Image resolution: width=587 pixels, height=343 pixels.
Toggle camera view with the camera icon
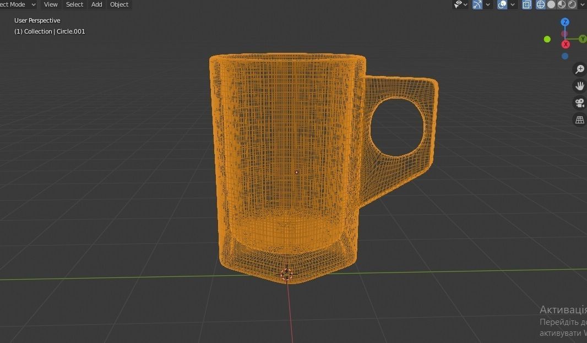[580, 103]
